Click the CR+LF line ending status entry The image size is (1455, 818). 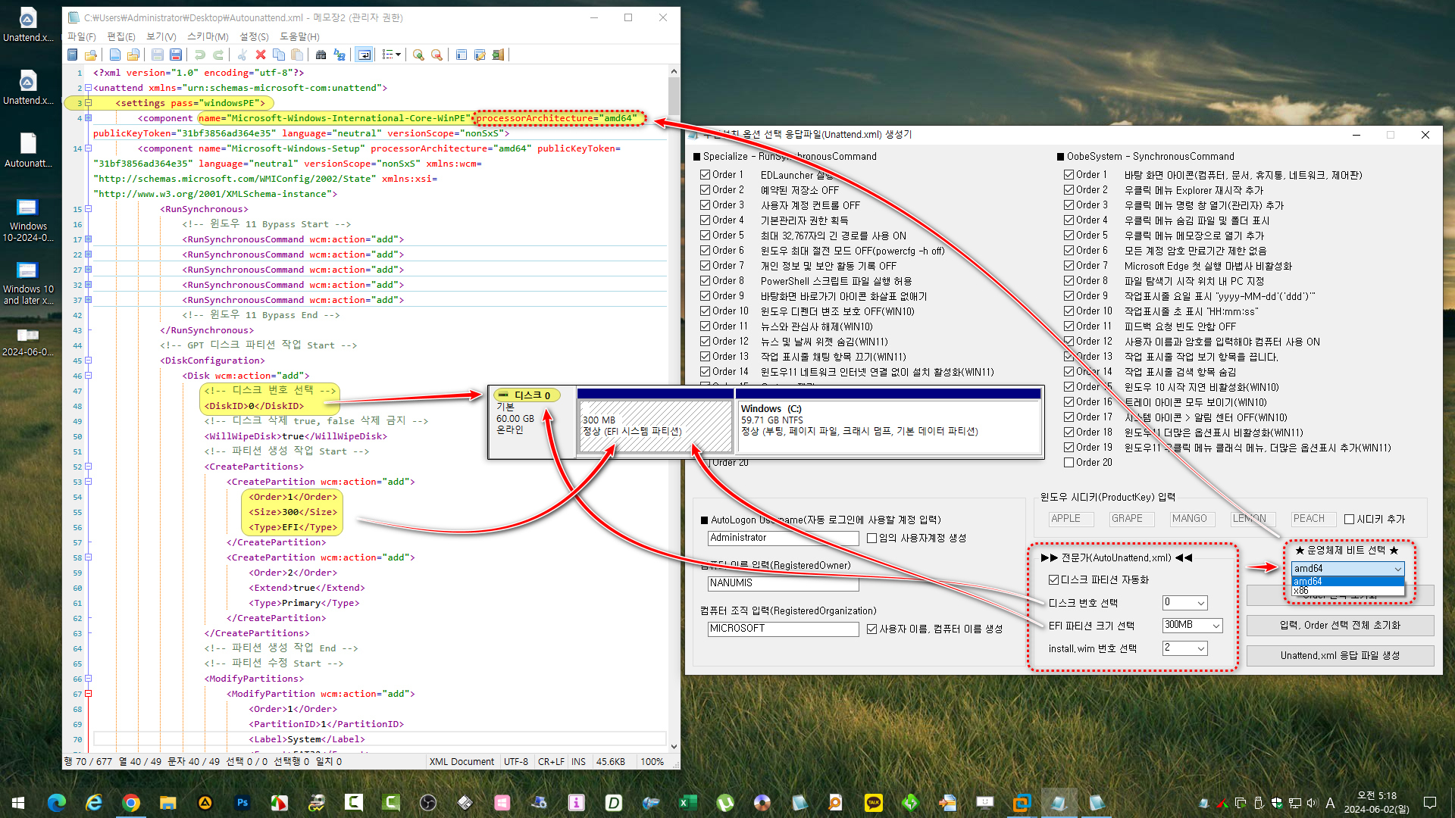[551, 762]
